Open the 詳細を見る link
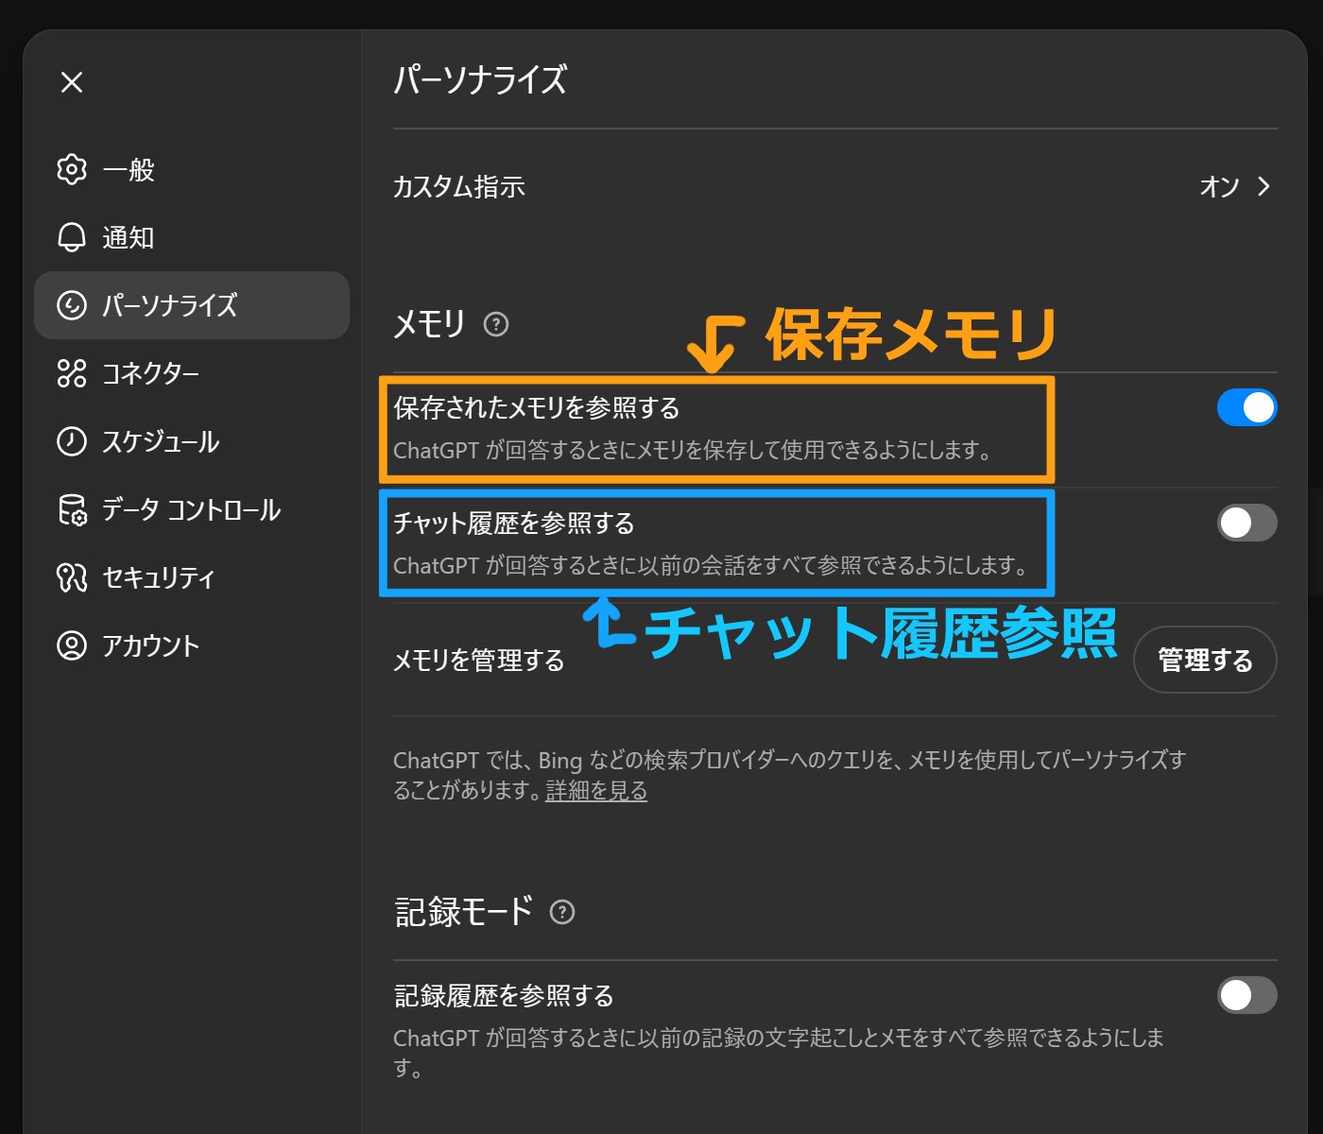 coord(594,791)
